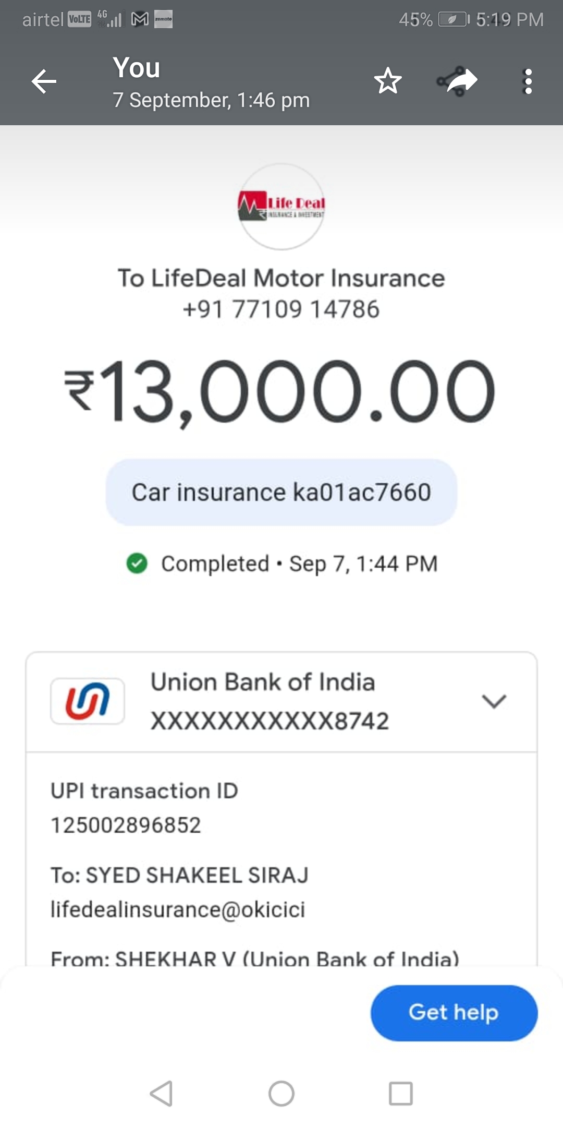Tap the To LifeDeal Motor Insurance title
The image size is (563, 1127).
[x=281, y=278]
